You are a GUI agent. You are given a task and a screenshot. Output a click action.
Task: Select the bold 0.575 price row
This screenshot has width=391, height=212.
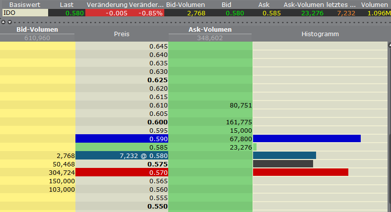[x=122, y=164]
